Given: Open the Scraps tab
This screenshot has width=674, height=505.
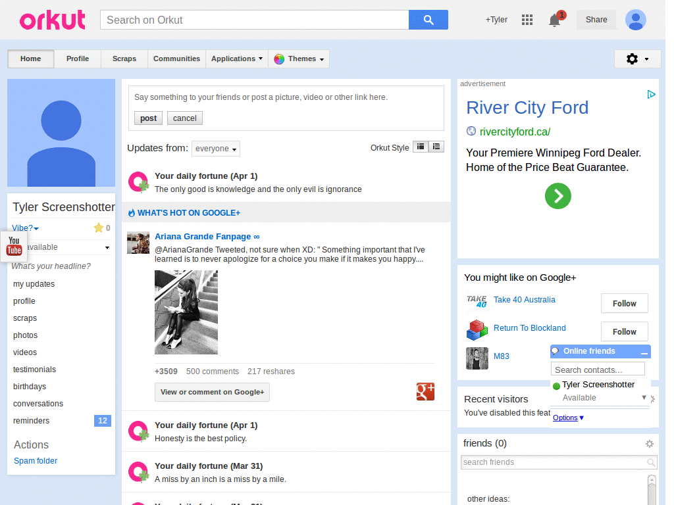Looking at the screenshot, I should (x=124, y=59).
